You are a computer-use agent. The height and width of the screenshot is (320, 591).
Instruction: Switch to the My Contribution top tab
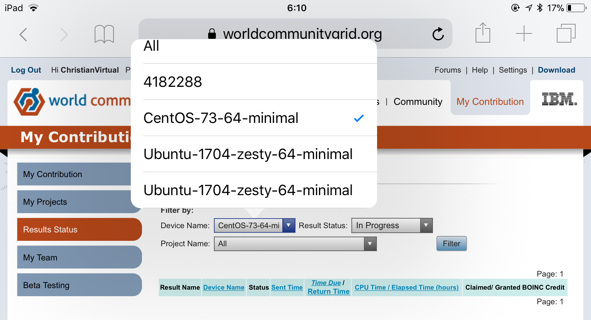(490, 102)
